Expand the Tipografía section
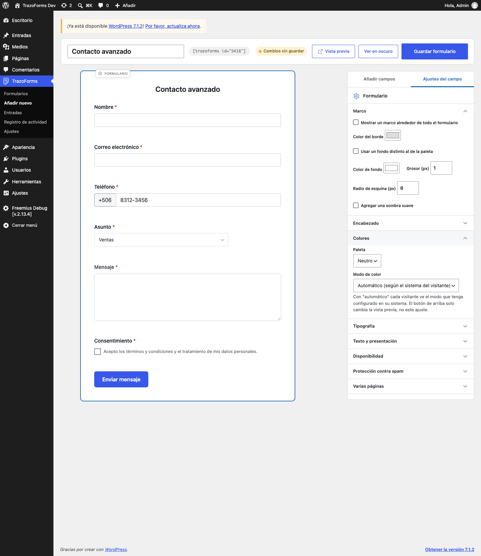Viewport: 481px width, 556px height. click(x=411, y=326)
